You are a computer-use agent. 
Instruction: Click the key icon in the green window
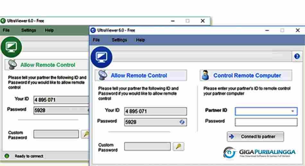(86, 134)
